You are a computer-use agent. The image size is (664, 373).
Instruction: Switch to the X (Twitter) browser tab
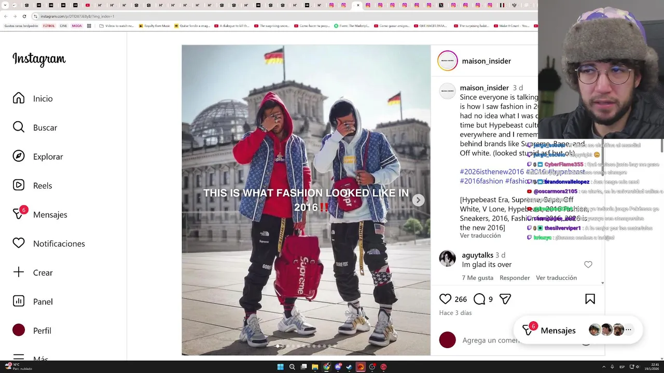tap(441, 5)
